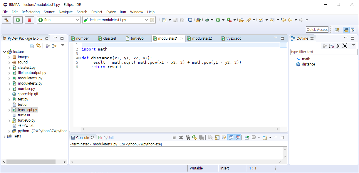Select the distance function in Outline
This screenshot has width=359, height=173.
pyautogui.click(x=308, y=64)
